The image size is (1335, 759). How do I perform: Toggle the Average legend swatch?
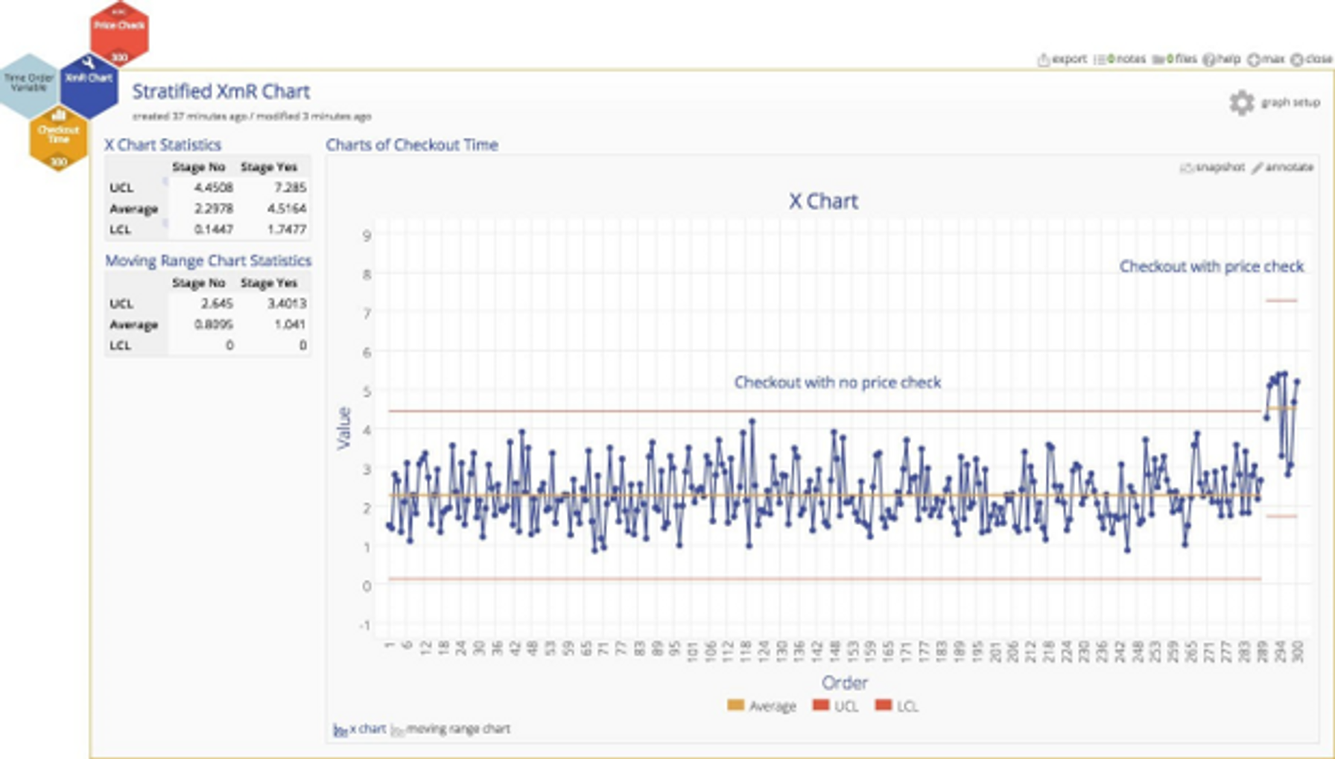735,705
